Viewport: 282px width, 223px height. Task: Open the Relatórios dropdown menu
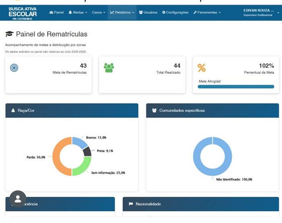pos(122,12)
